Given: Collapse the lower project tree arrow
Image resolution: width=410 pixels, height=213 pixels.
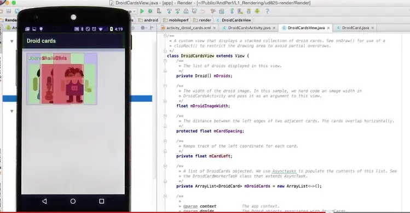Looking at the screenshot, I should point(11,111).
